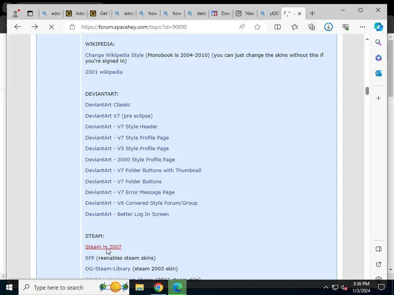This screenshot has height=295, width=394.
Task: Stop page loading with X button
Action: click(x=52, y=27)
